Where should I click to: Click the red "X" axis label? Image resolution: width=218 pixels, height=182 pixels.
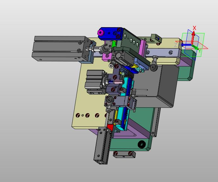194,28
